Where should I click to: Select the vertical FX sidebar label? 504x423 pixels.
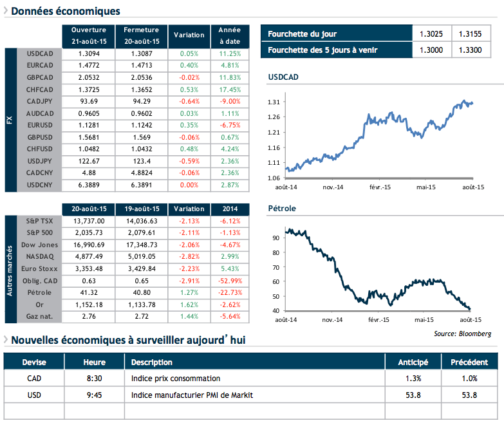pyautogui.click(x=10, y=119)
